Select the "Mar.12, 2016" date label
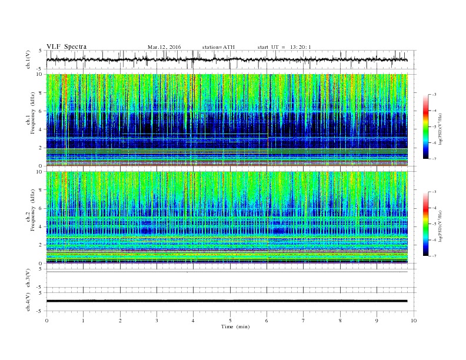The height and width of the screenshot is (360, 466). click(164, 47)
